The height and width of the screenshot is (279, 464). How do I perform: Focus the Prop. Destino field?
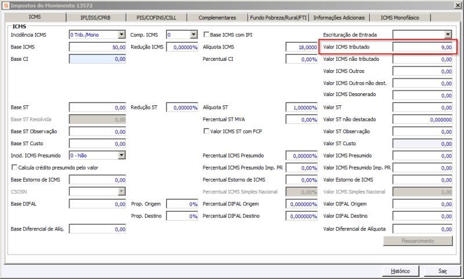coord(182,216)
